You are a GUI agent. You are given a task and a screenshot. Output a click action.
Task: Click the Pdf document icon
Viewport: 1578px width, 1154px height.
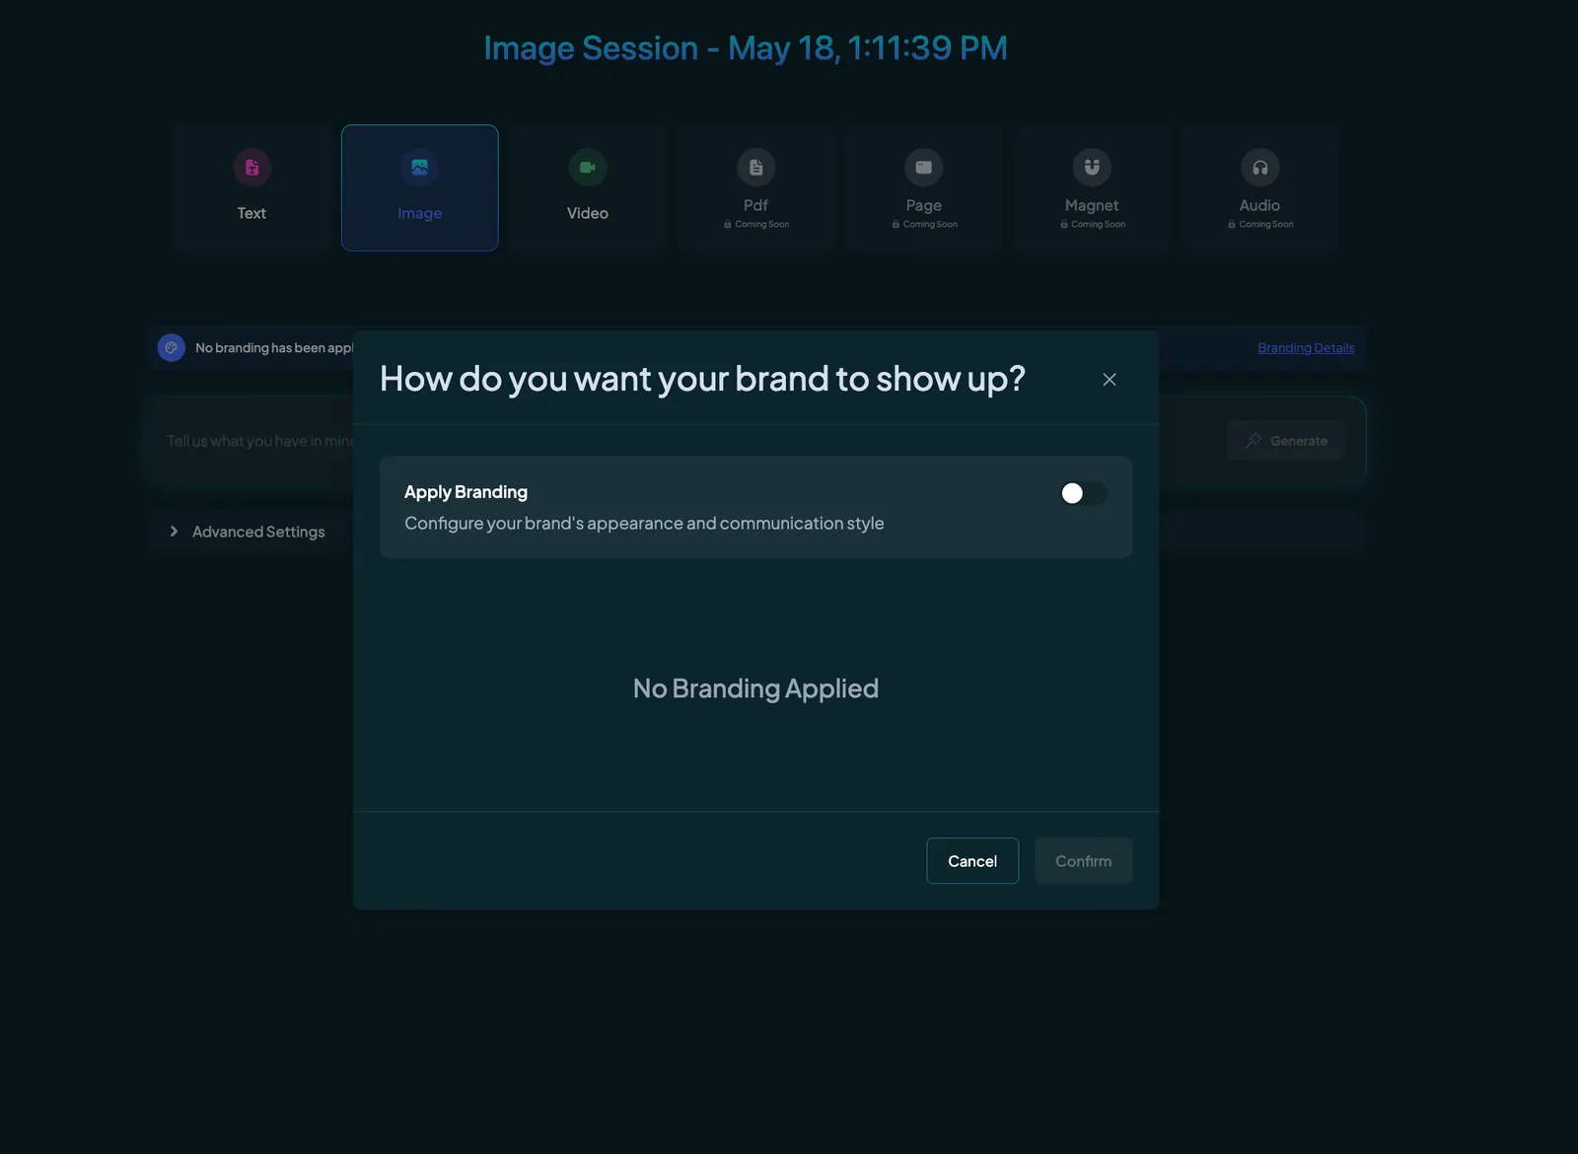[x=755, y=168]
